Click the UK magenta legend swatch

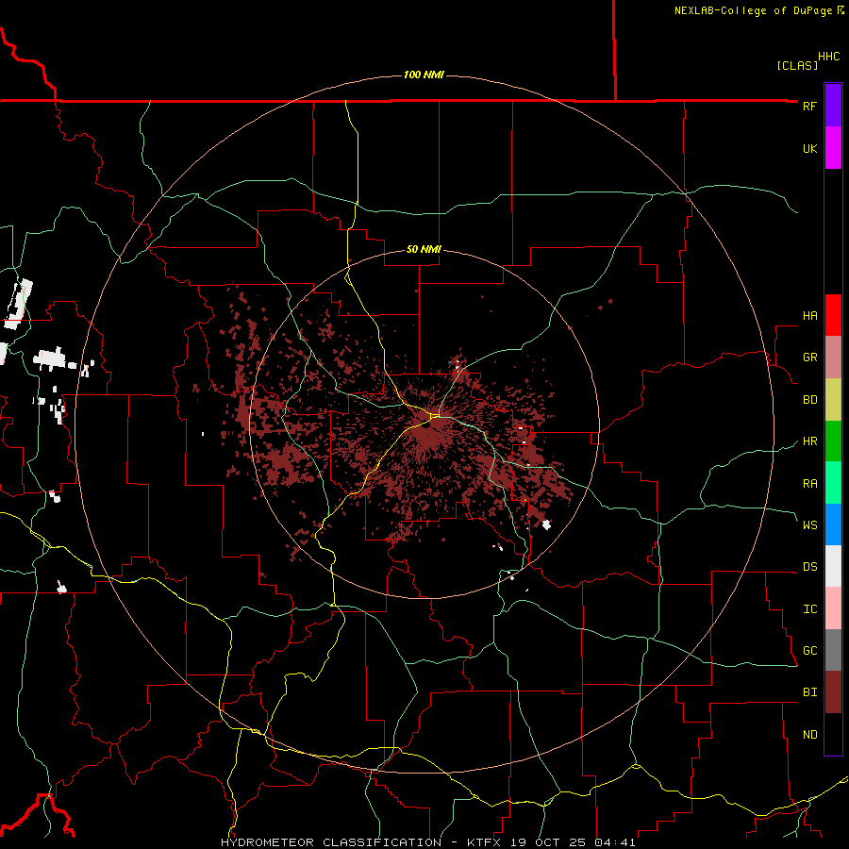point(833,148)
